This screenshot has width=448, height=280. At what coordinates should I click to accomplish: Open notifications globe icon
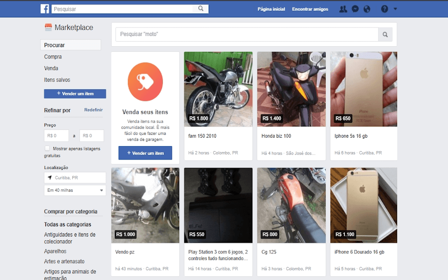pyautogui.click(x=367, y=9)
